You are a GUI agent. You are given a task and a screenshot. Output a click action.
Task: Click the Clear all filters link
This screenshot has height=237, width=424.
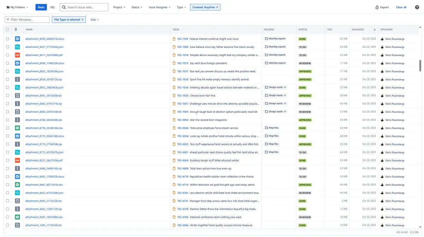[401, 7]
